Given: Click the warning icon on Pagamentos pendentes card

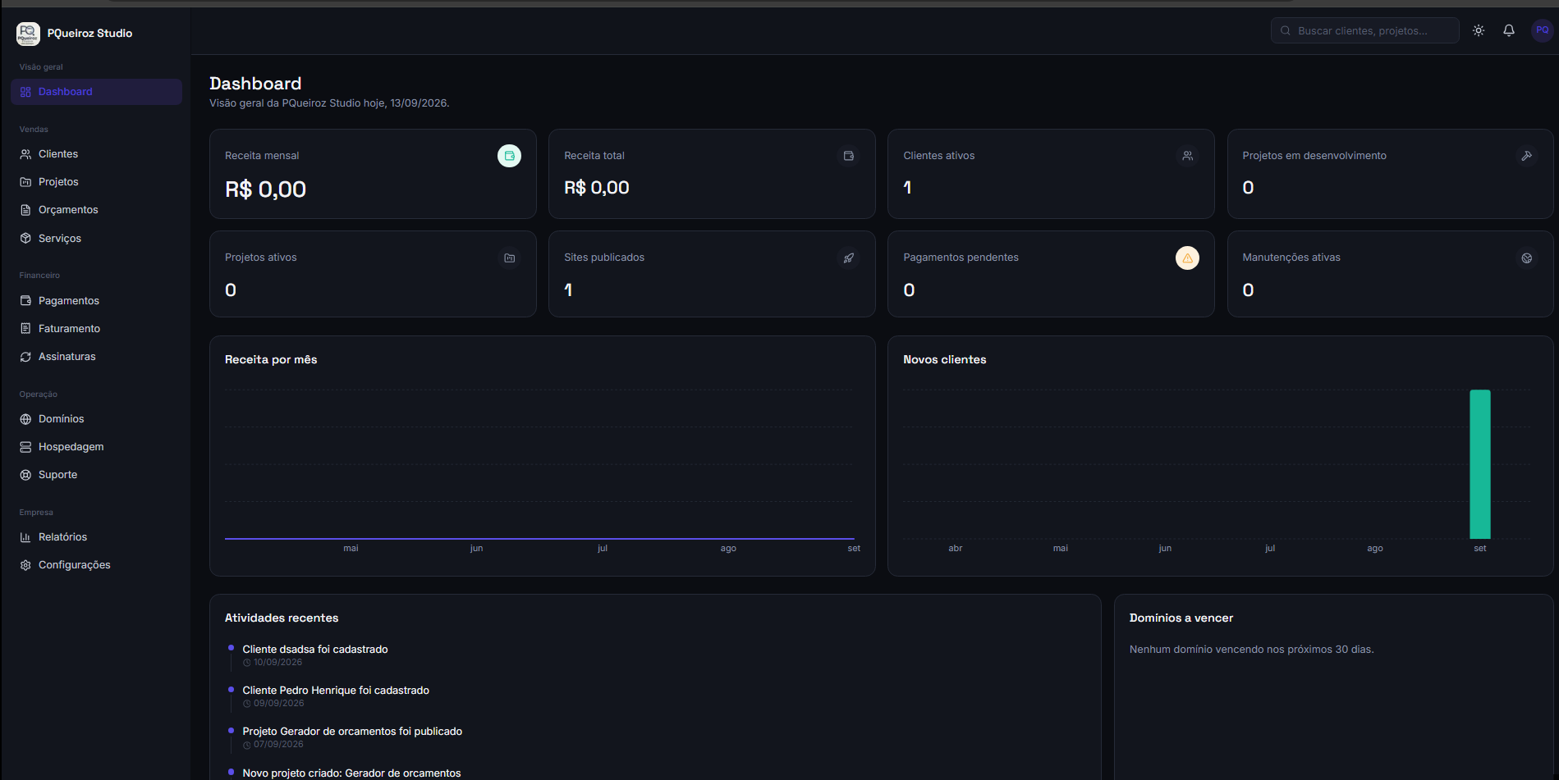Looking at the screenshot, I should point(1187,258).
